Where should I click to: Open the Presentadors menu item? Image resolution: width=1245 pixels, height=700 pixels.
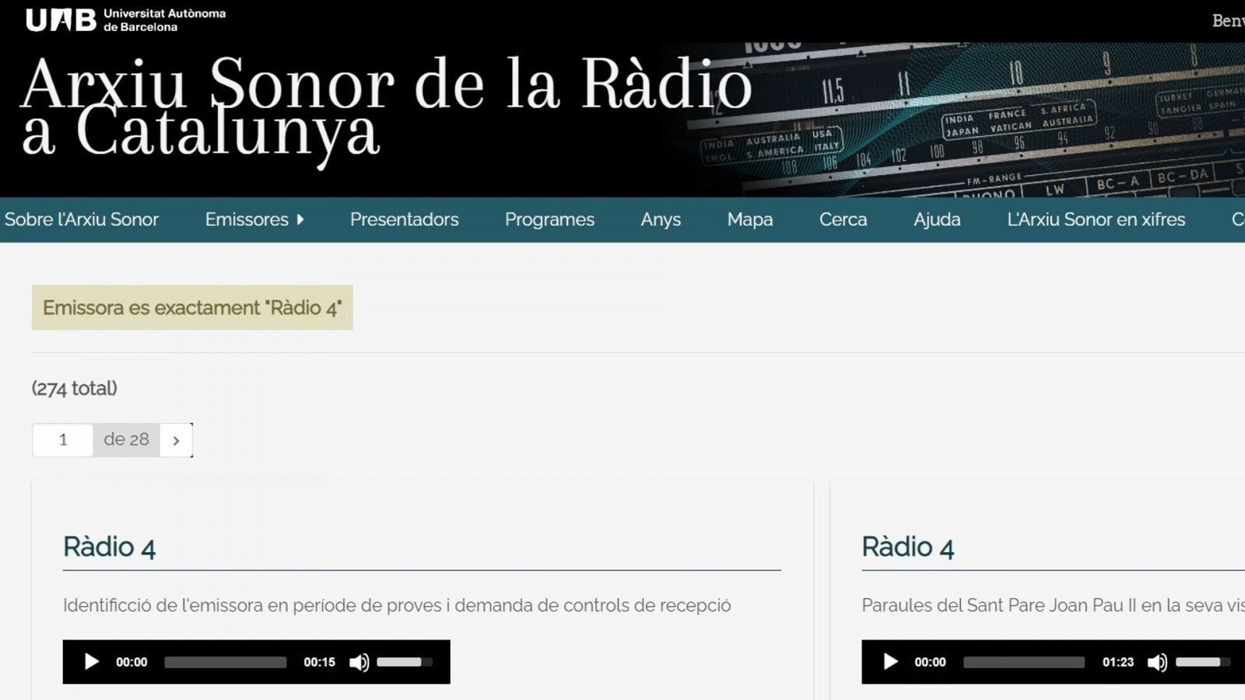pyautogui.click(x=405, y=219)
